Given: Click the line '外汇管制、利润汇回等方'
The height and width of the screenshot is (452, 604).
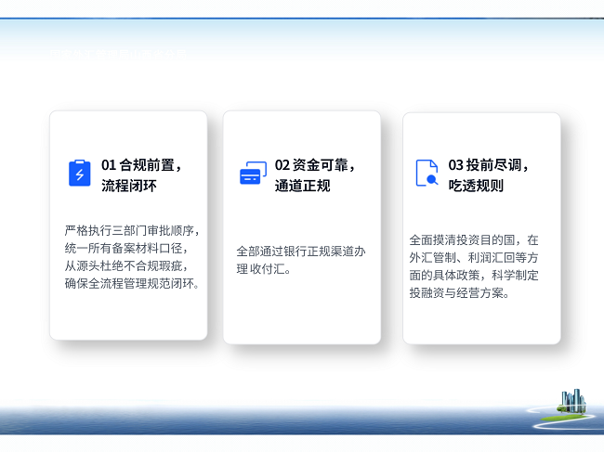Looking at the screenshot, I should coord(474,258).
